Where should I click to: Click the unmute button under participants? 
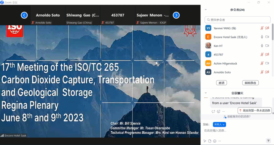[x=250, y=83]
